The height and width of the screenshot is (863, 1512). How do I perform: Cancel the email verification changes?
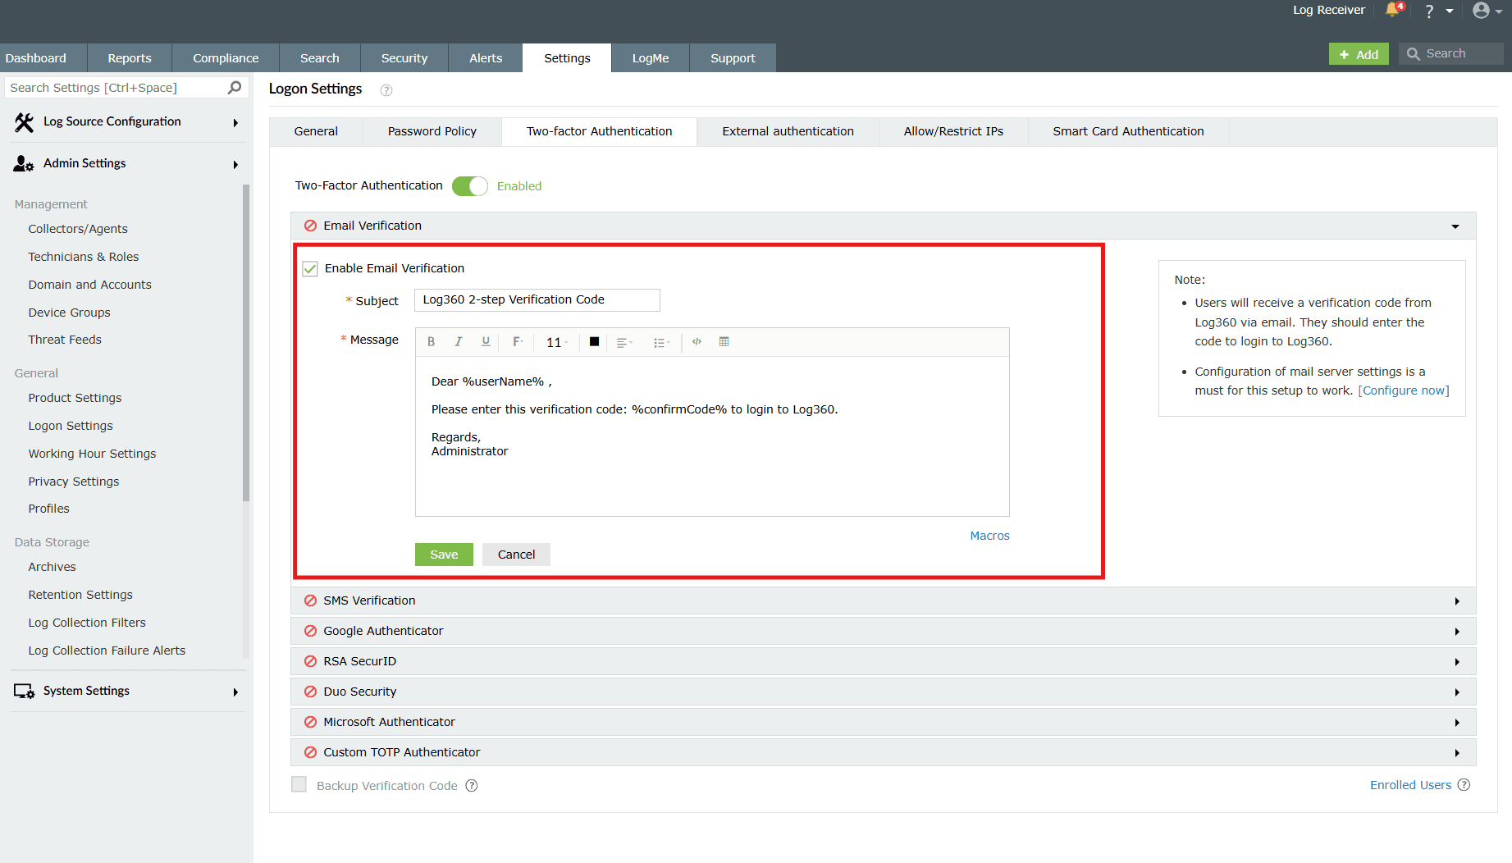(x=516, y=555)
